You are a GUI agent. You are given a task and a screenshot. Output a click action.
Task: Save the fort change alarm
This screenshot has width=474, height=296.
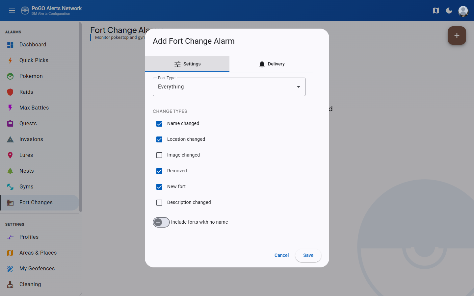[x=308, y=255]
